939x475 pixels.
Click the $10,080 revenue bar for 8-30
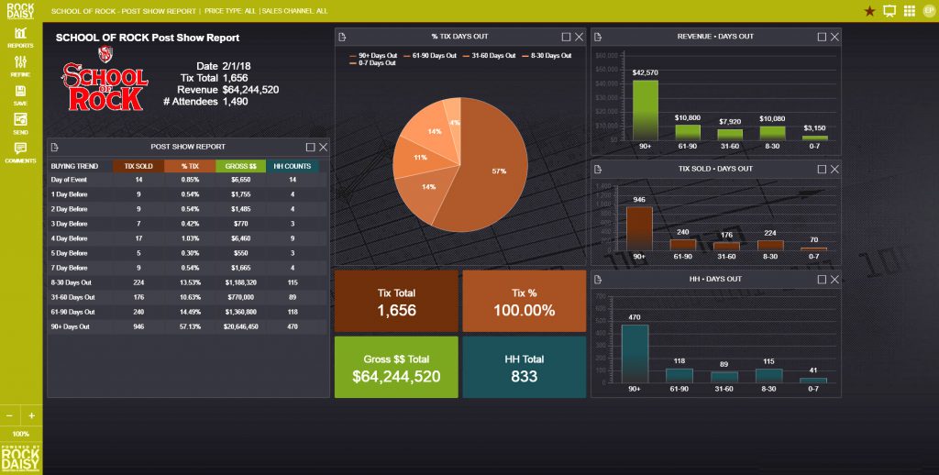[x=772, y=134]
